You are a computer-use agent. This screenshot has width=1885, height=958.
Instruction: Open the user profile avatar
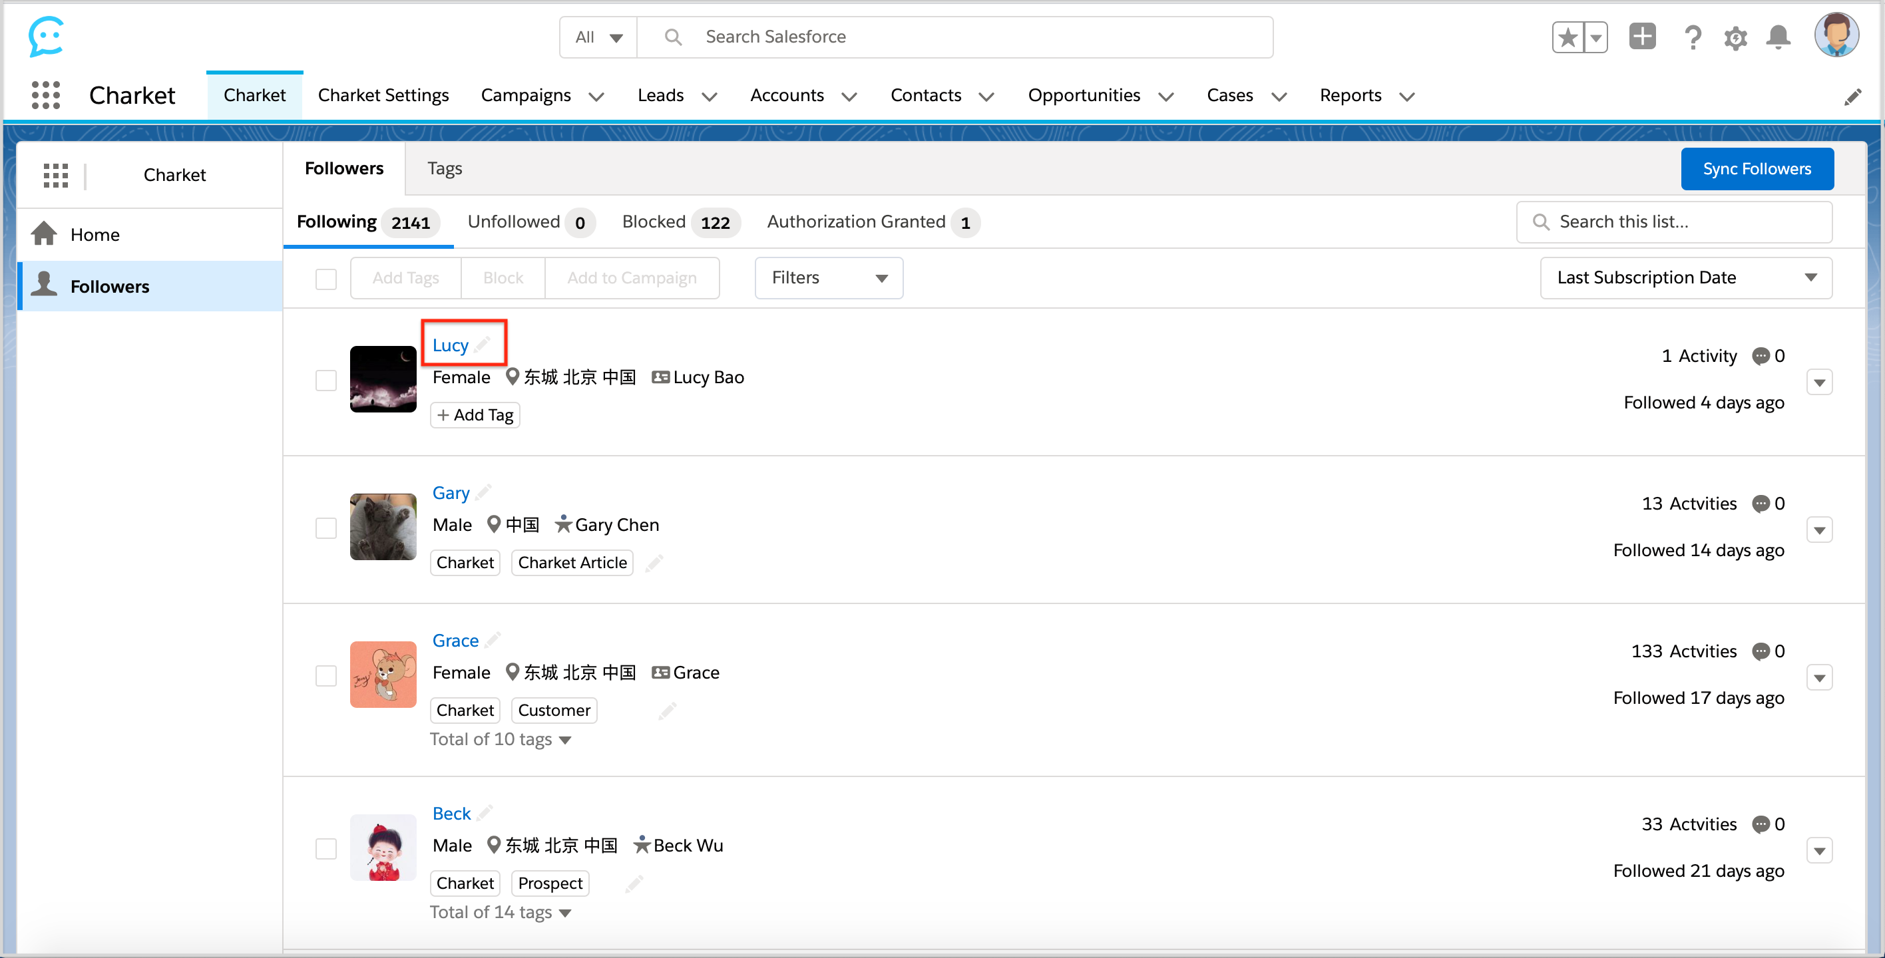[x=1836, y=35]
